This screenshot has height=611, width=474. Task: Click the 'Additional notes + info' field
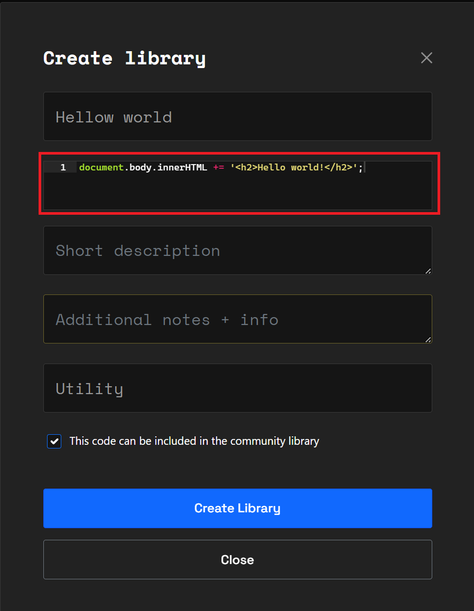[237, 319]
